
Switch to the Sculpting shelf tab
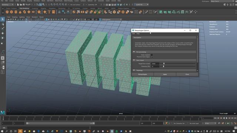pos(35,8)
